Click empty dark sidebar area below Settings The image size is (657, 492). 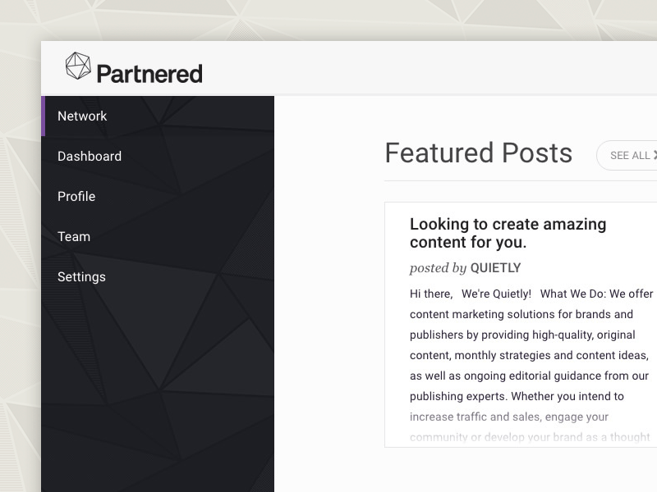156,385
